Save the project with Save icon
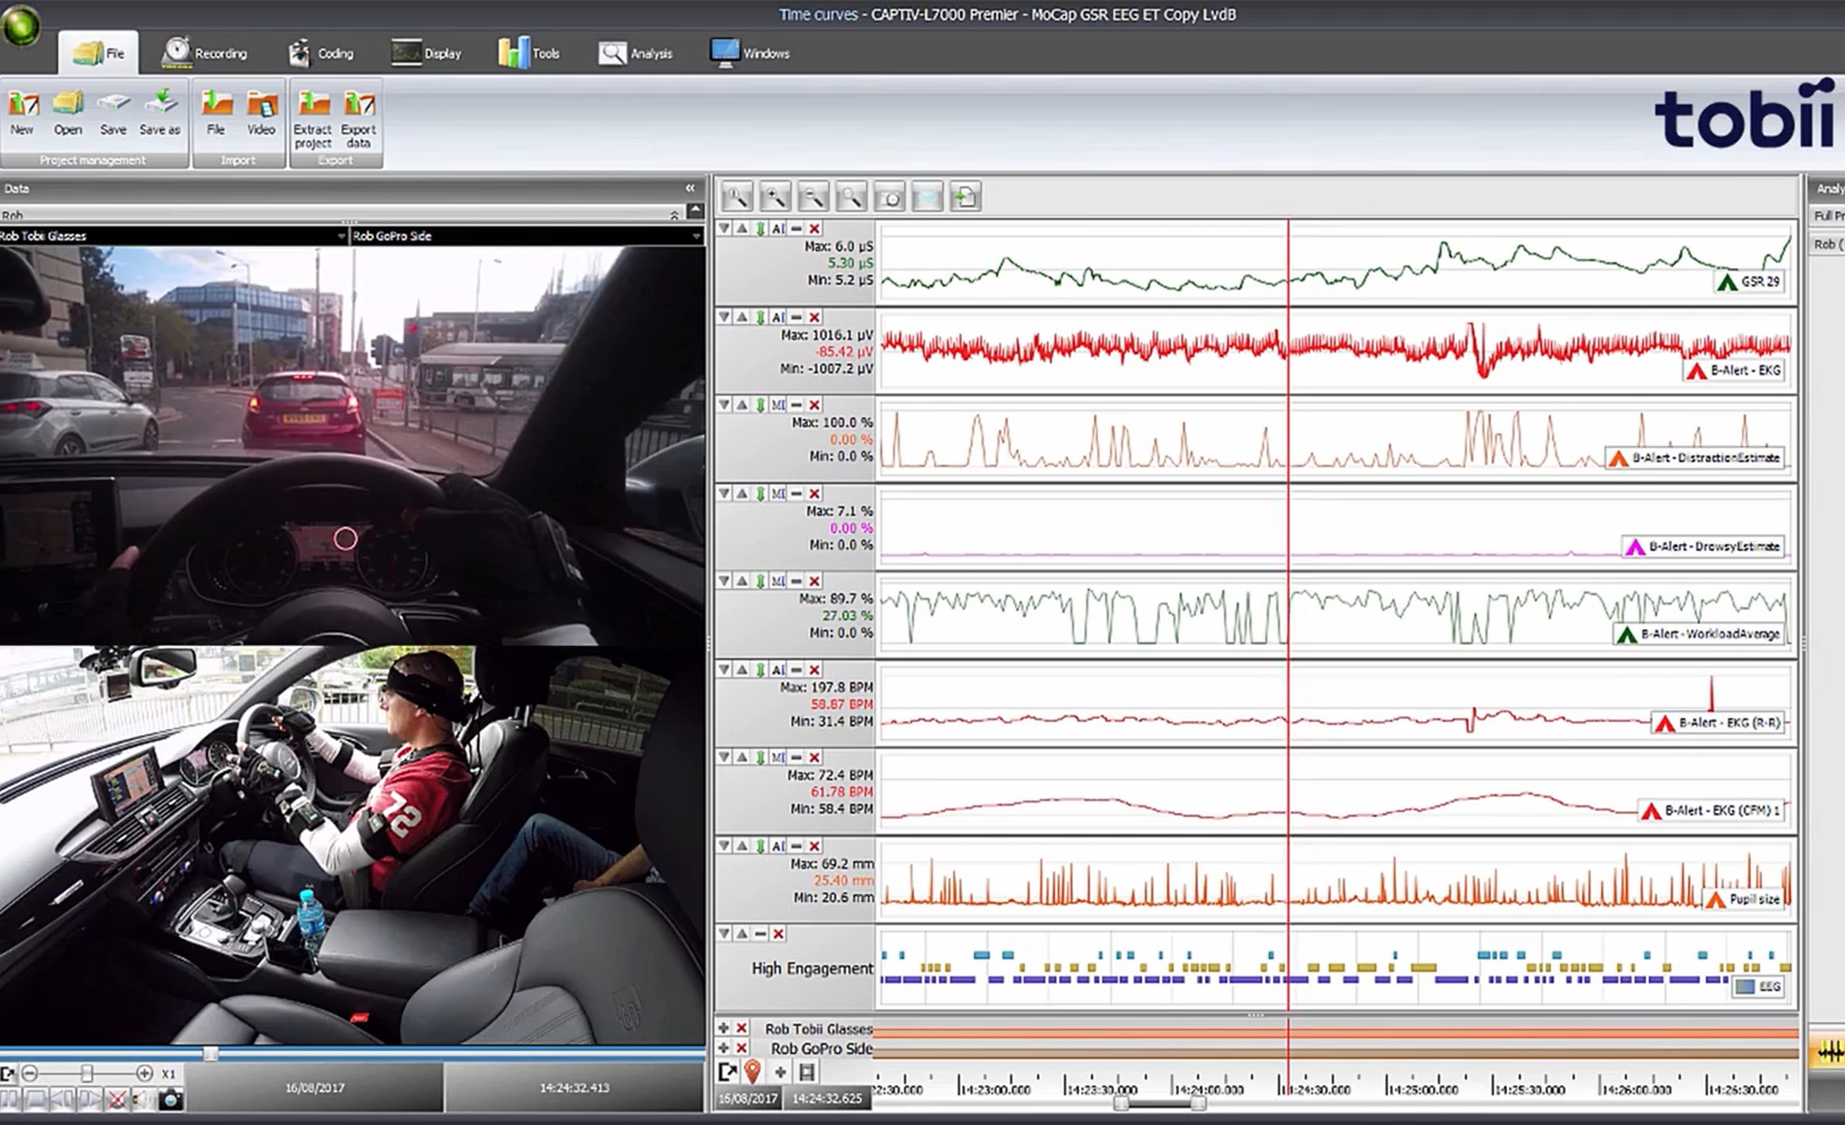Viewport: 1845px width, 1125px height. 112,113
